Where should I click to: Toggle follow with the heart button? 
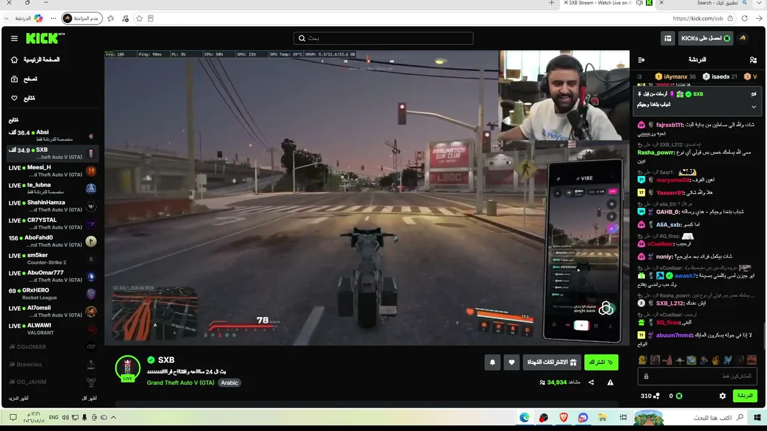coord(511,362)
